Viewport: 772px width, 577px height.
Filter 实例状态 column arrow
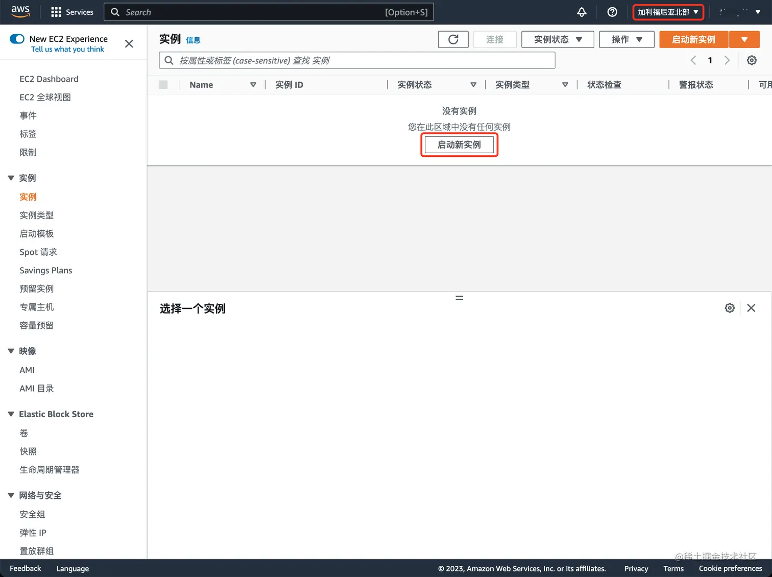tap(473, 85)
